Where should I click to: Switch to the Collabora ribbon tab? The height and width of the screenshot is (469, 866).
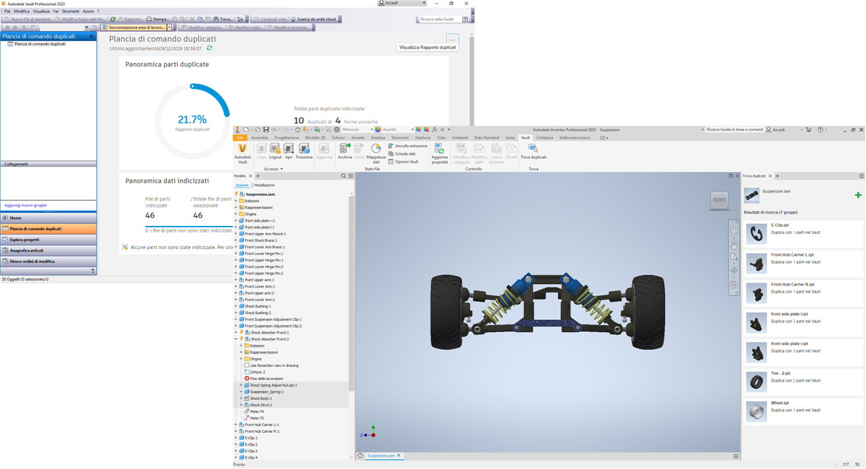[544, 138]
